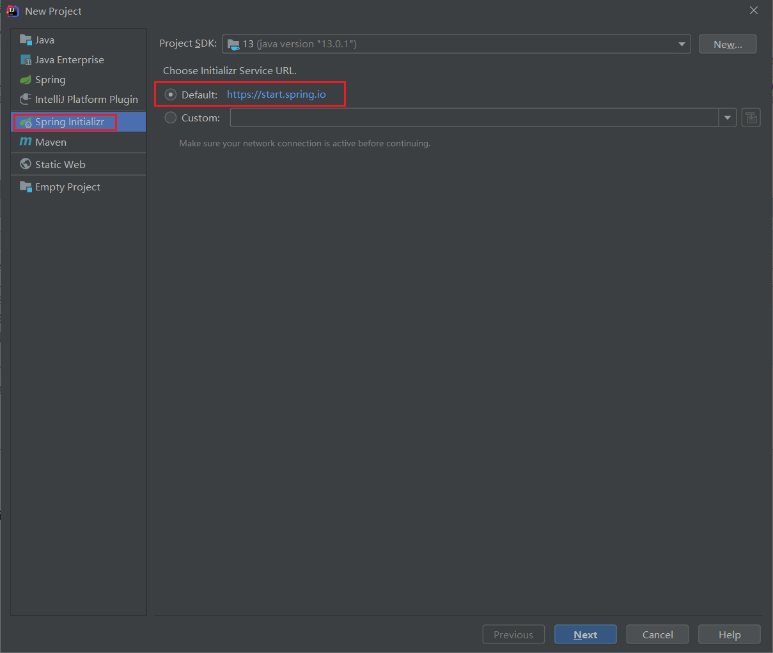Expand the Custom URL dropdown arrow
This screenshot has height=653, width=773.
click(728, 118)
